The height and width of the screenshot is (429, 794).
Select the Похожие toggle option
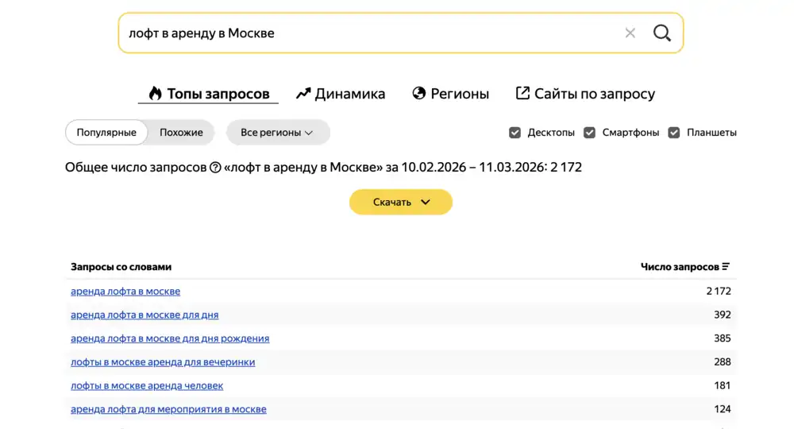181,133
